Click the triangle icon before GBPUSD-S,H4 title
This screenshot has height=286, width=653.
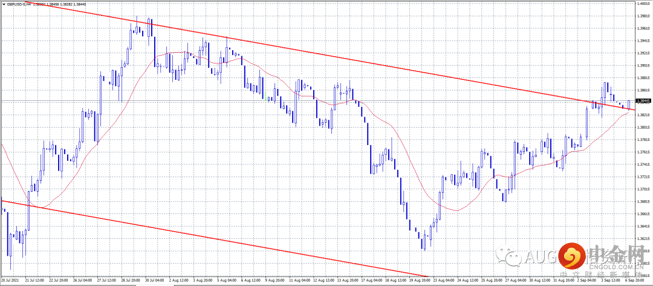point(4,4)
